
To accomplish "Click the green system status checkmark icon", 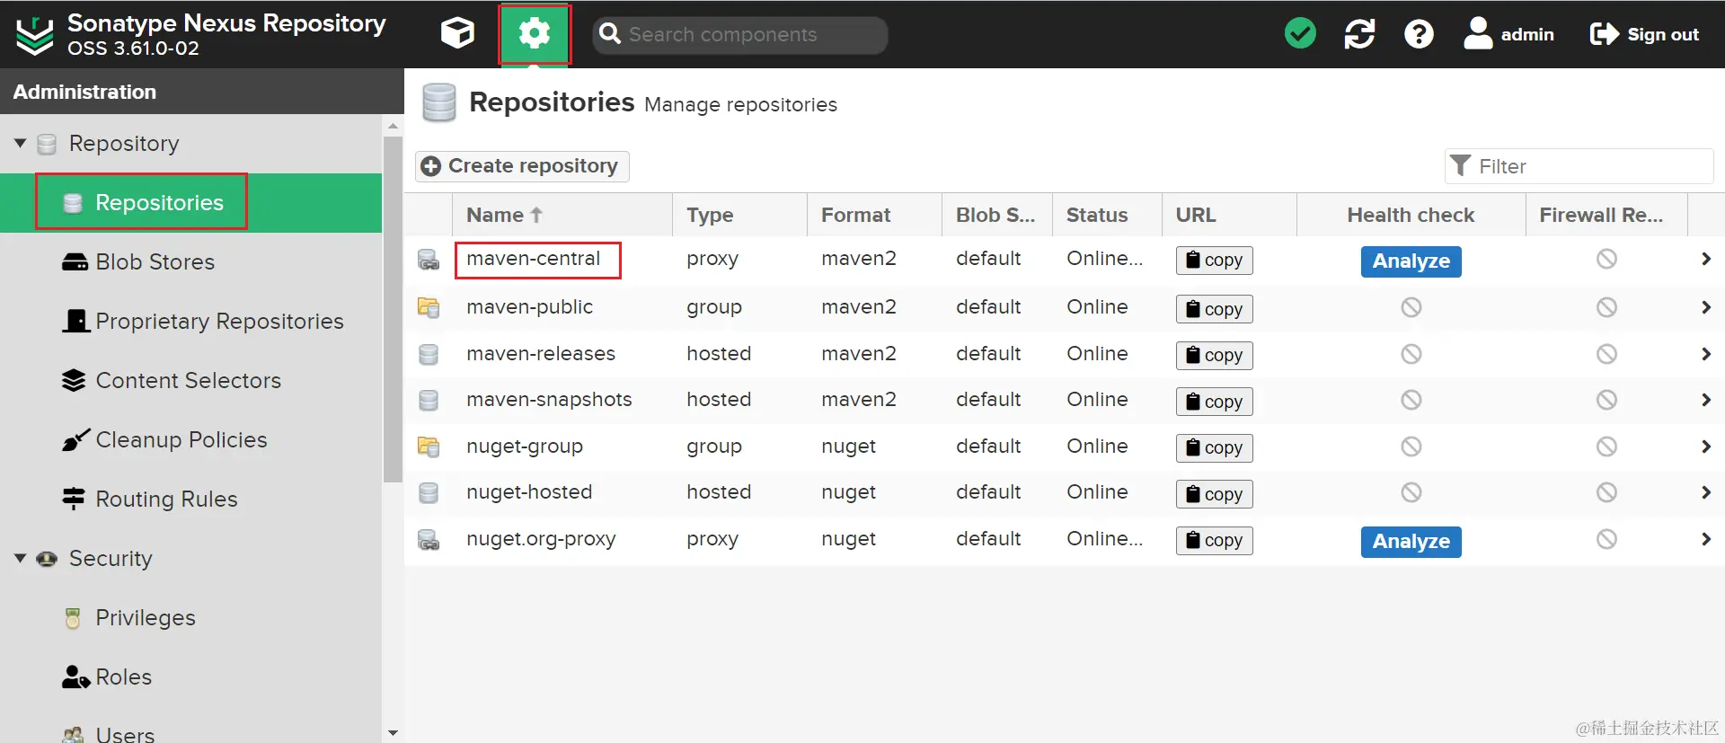I will [1300, 34].
